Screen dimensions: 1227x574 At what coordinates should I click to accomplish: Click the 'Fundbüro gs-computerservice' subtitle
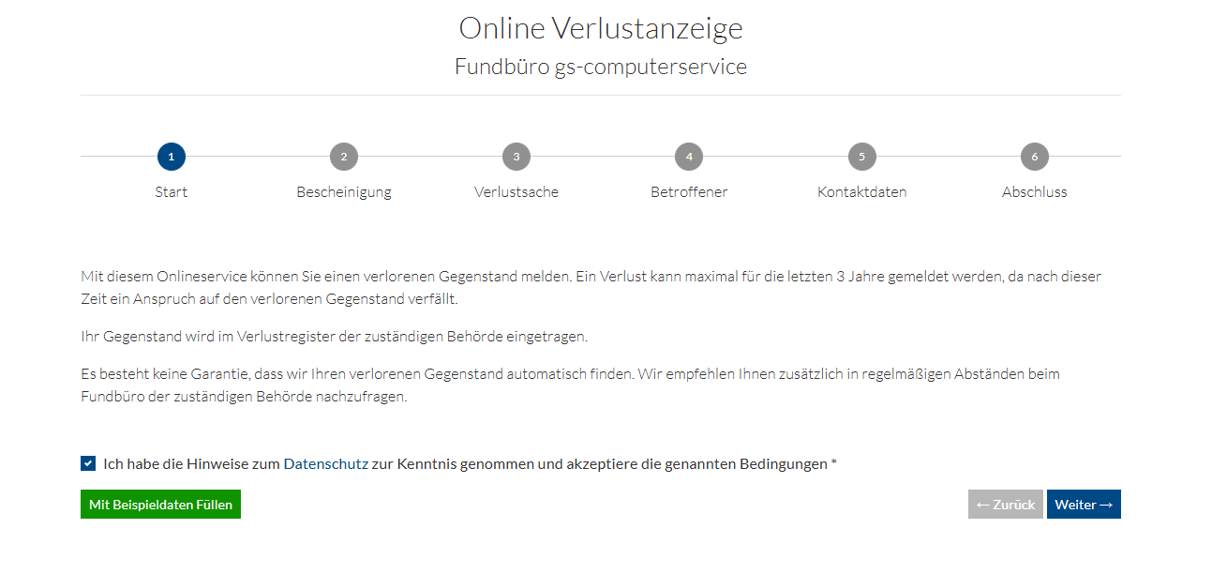click(600, 68)
